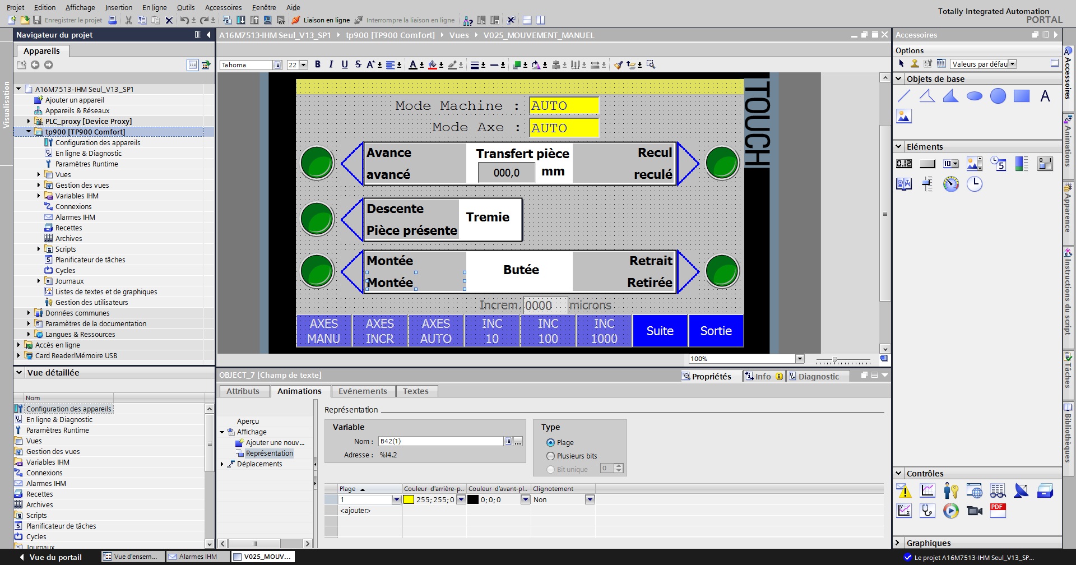Image resolution: width=1076 pixels, height=565 pixels.
Task: Click the yellow background color swatch
Action: pos(409,500)
